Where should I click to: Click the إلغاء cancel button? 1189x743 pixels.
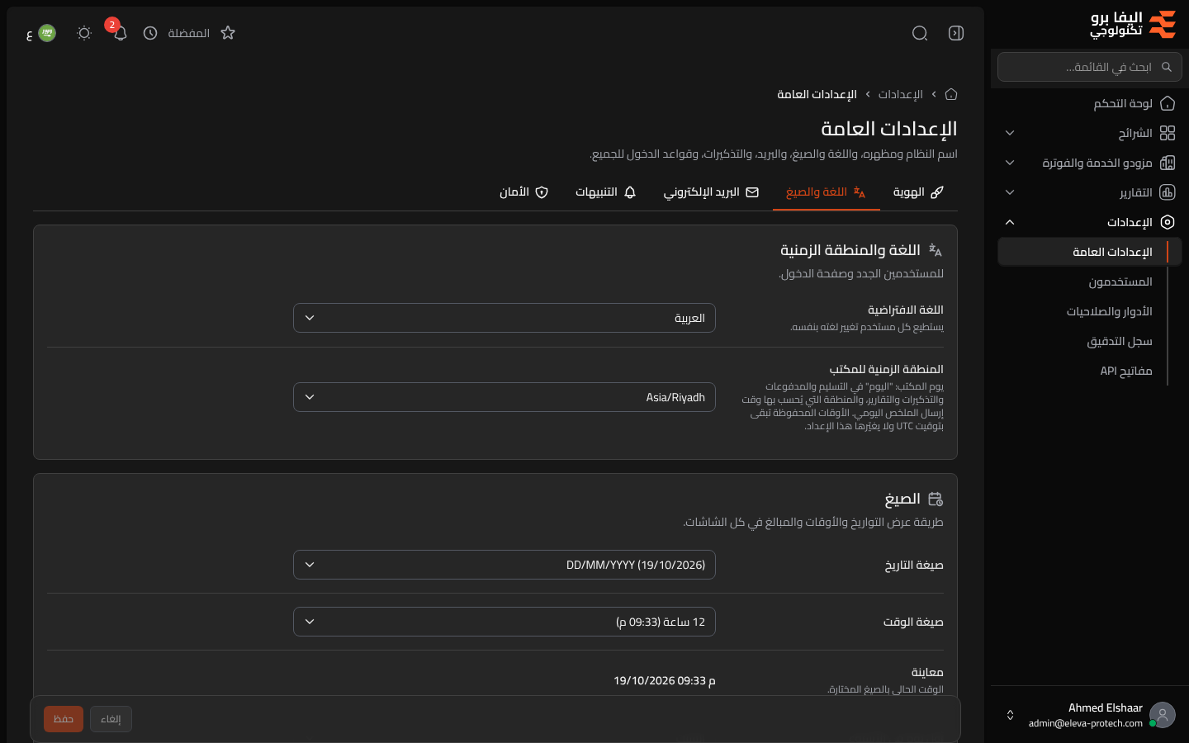(111, 719)
